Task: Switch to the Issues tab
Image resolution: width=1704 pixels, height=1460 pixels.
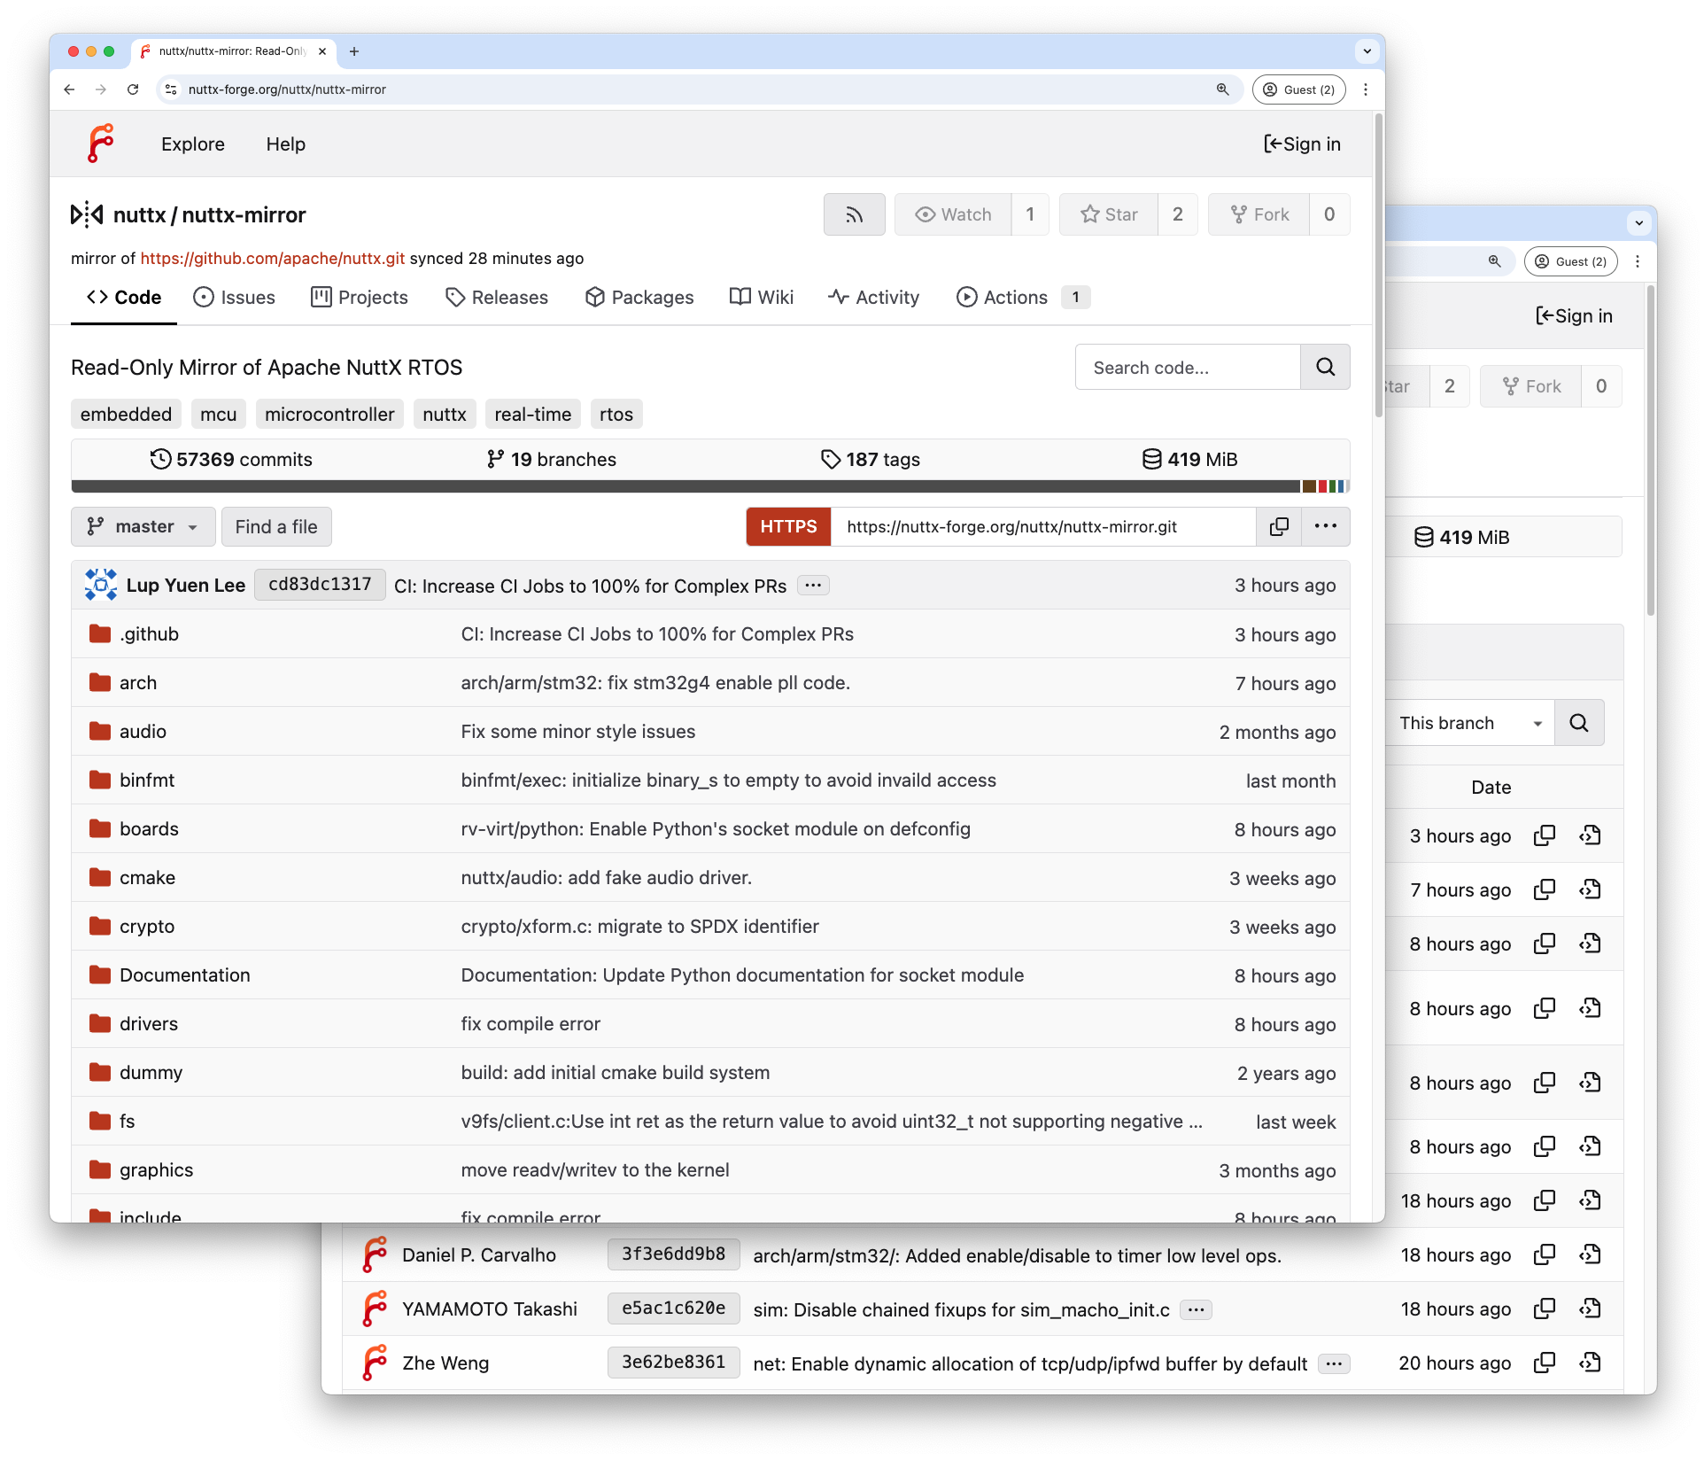Action: click(x=235, y=298)
